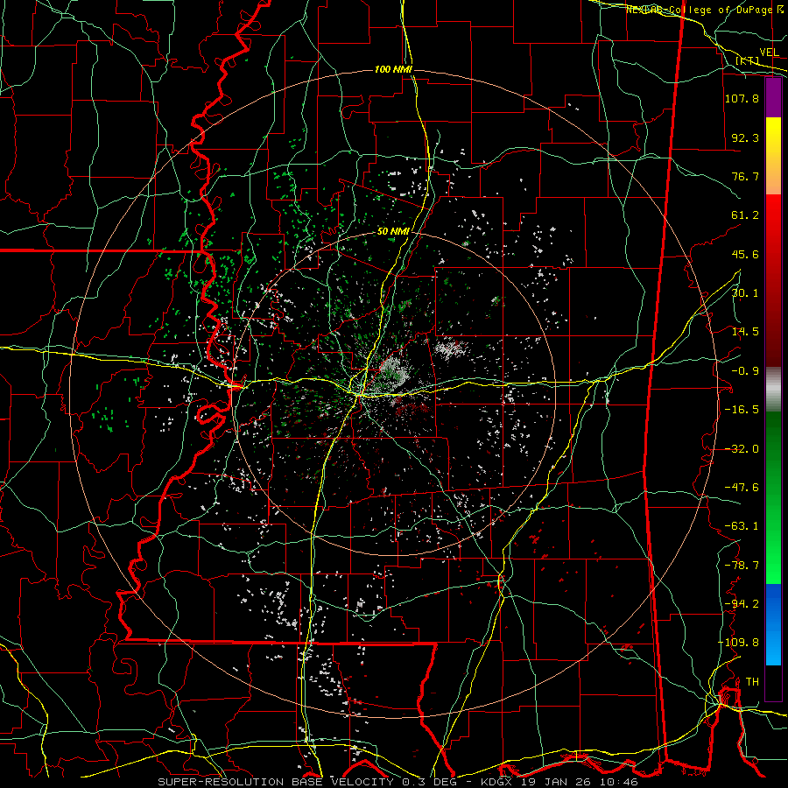Click the -32.0 velocity scale value

click(742, 449)
